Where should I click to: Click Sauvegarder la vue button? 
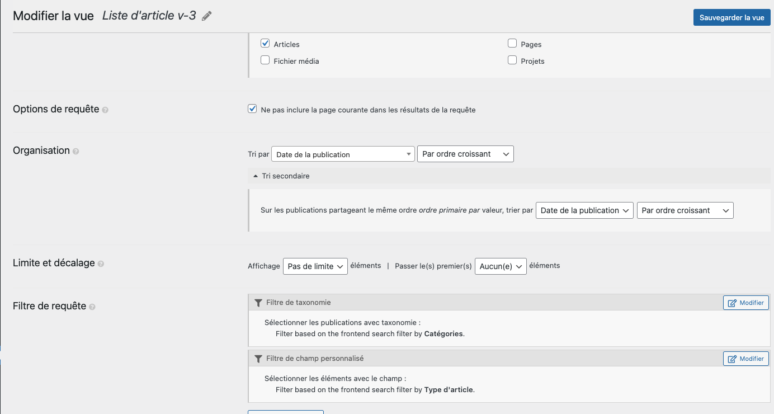click(732, 17)
